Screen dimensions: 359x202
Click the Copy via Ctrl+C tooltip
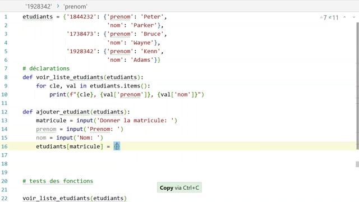[179, 187]
